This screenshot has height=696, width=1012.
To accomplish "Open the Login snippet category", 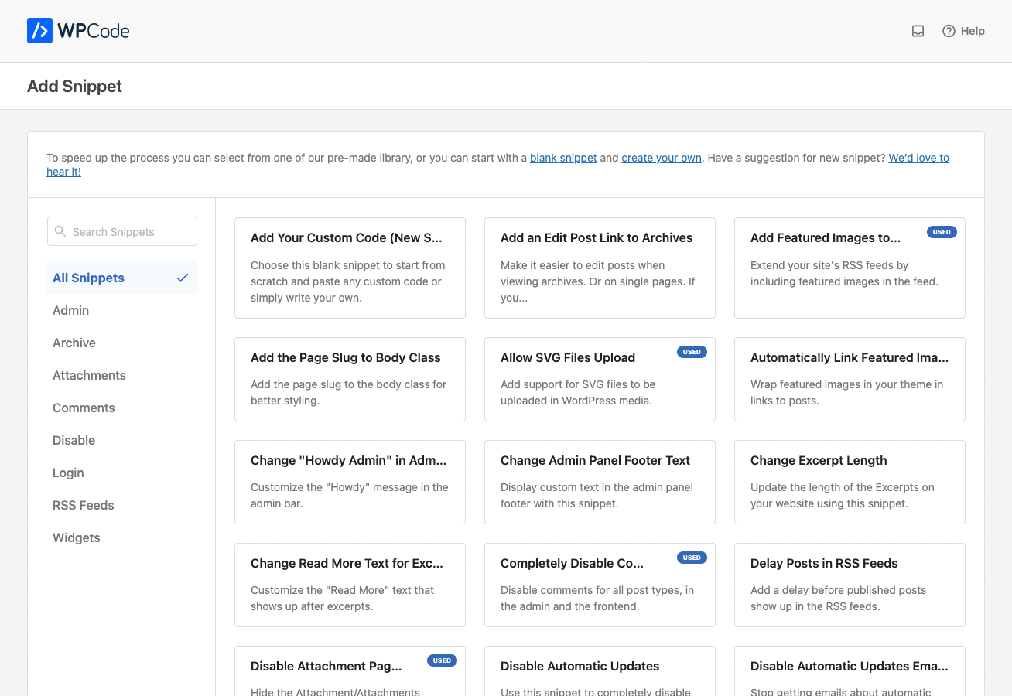I will pos(68,473).
